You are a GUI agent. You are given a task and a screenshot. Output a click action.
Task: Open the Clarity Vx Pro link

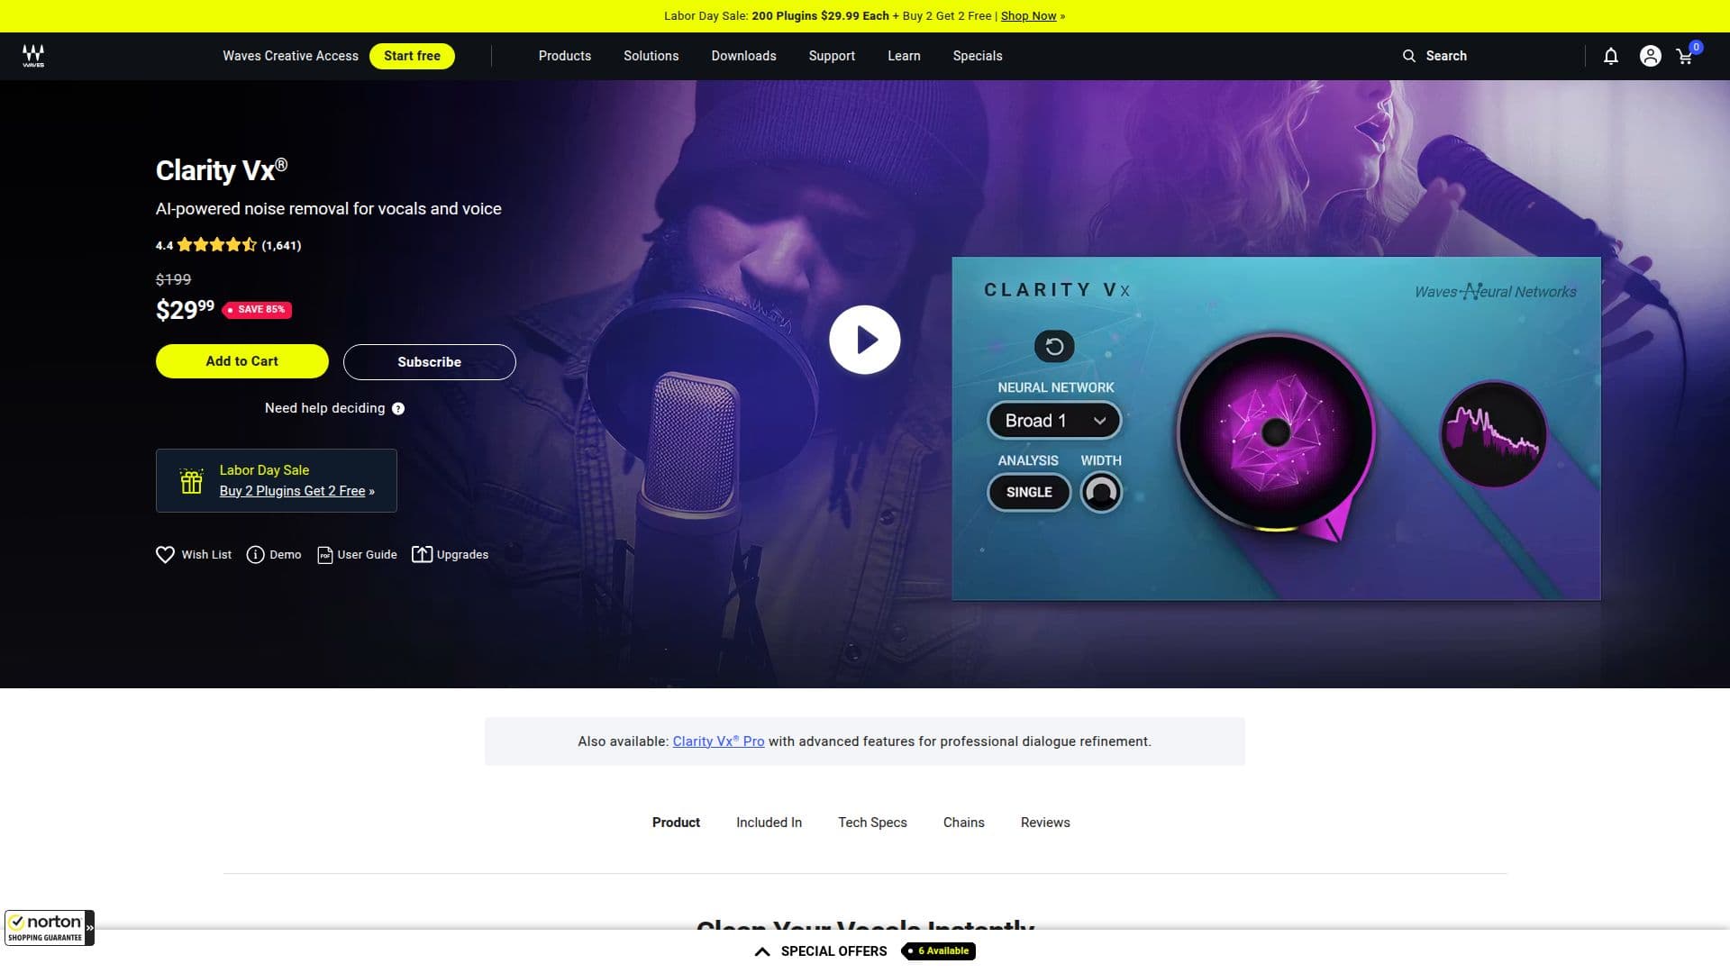pos(718,741)
